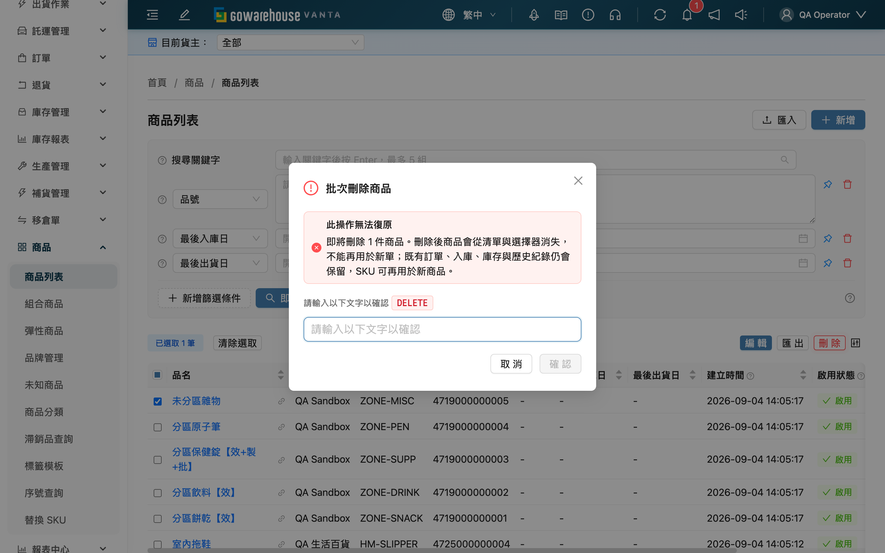Open the 最後出貨日 filter dropdown

(220, 263)
